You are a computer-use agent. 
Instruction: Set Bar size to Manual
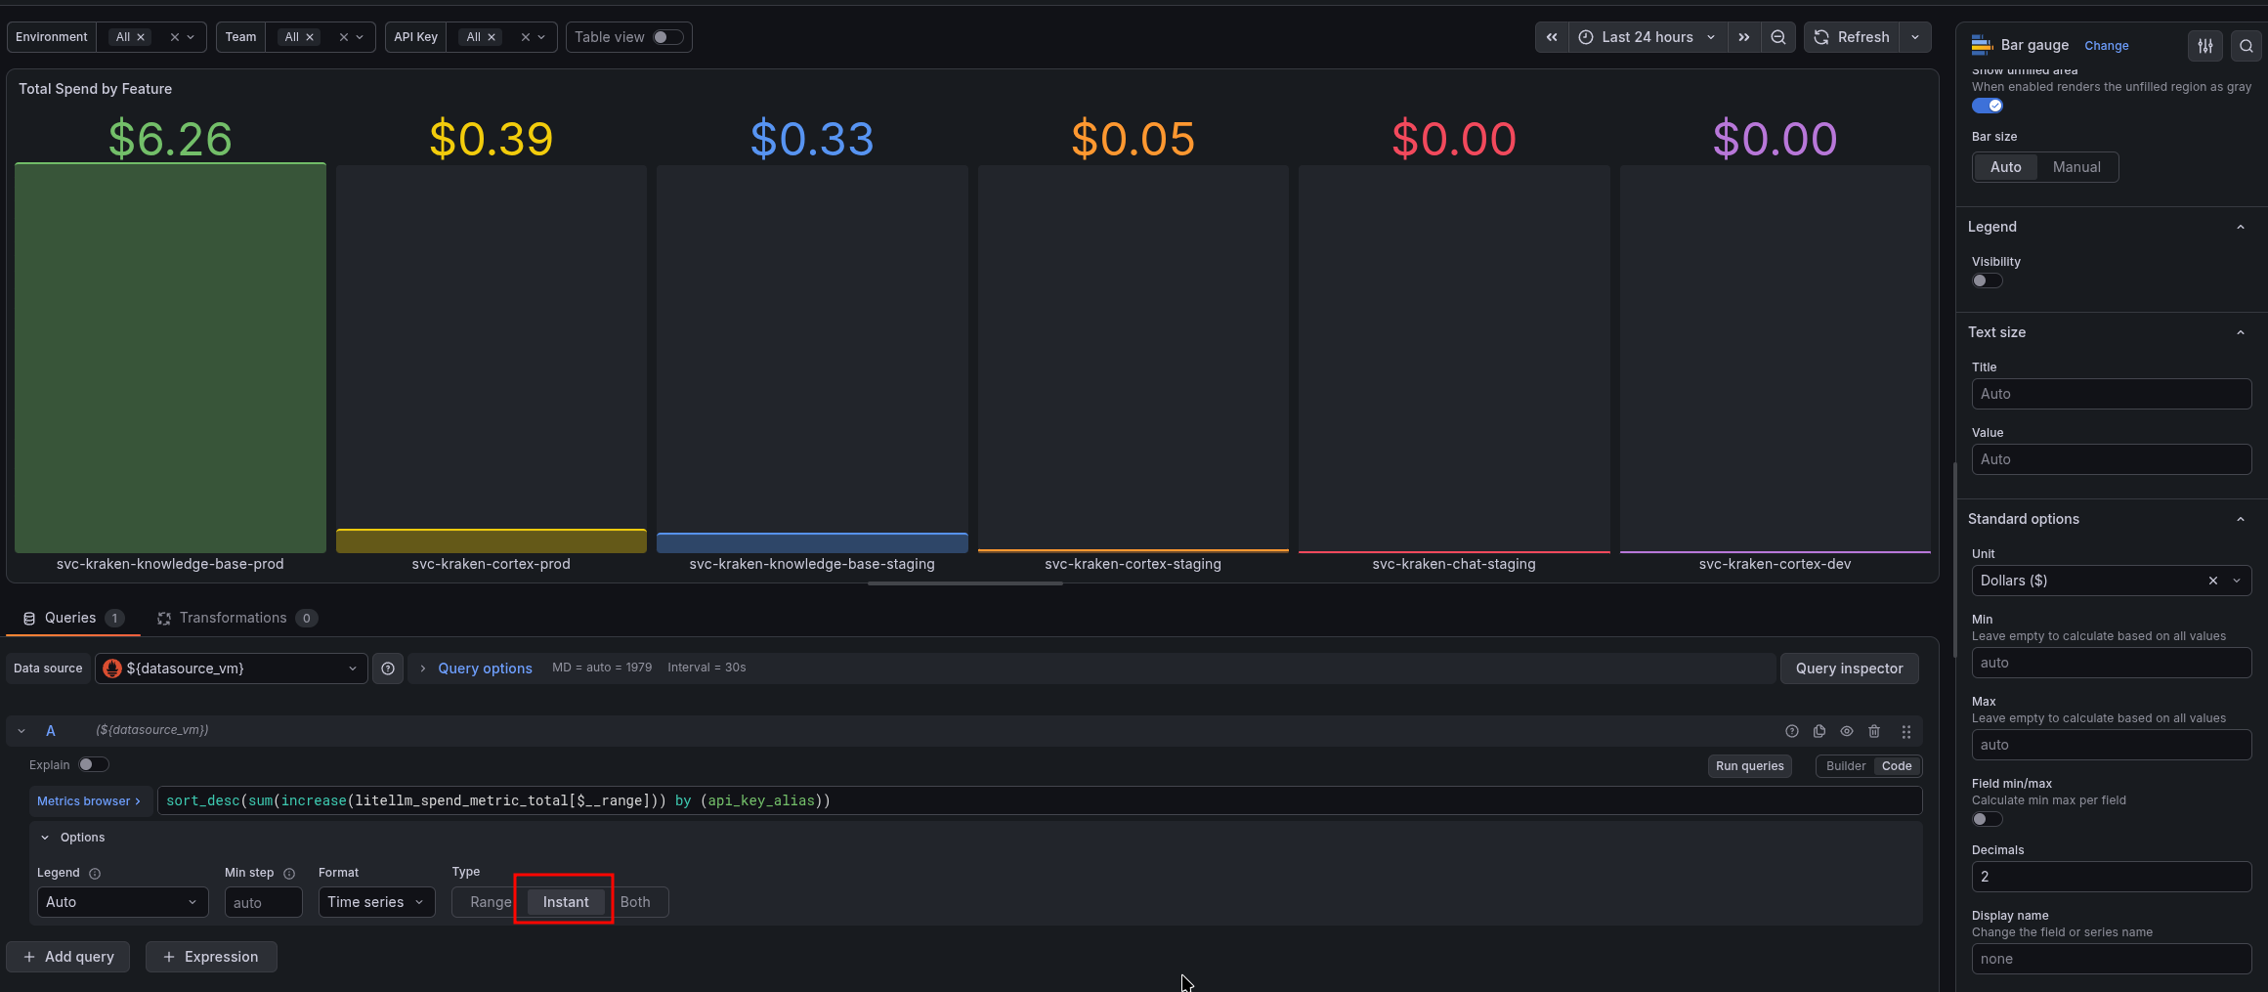(x=2076, y=167)
